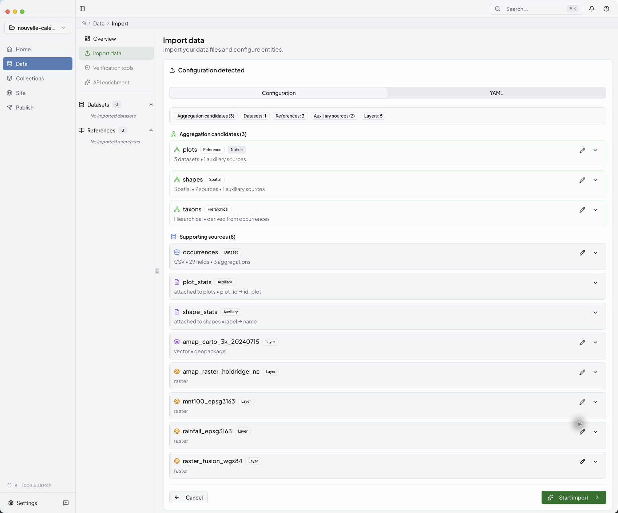
Task: Select the Configuration tab
Action: pyautogui.click(x=279, y=93)
